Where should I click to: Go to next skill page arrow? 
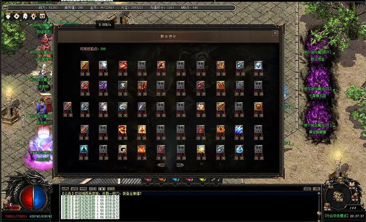(180, 165)
